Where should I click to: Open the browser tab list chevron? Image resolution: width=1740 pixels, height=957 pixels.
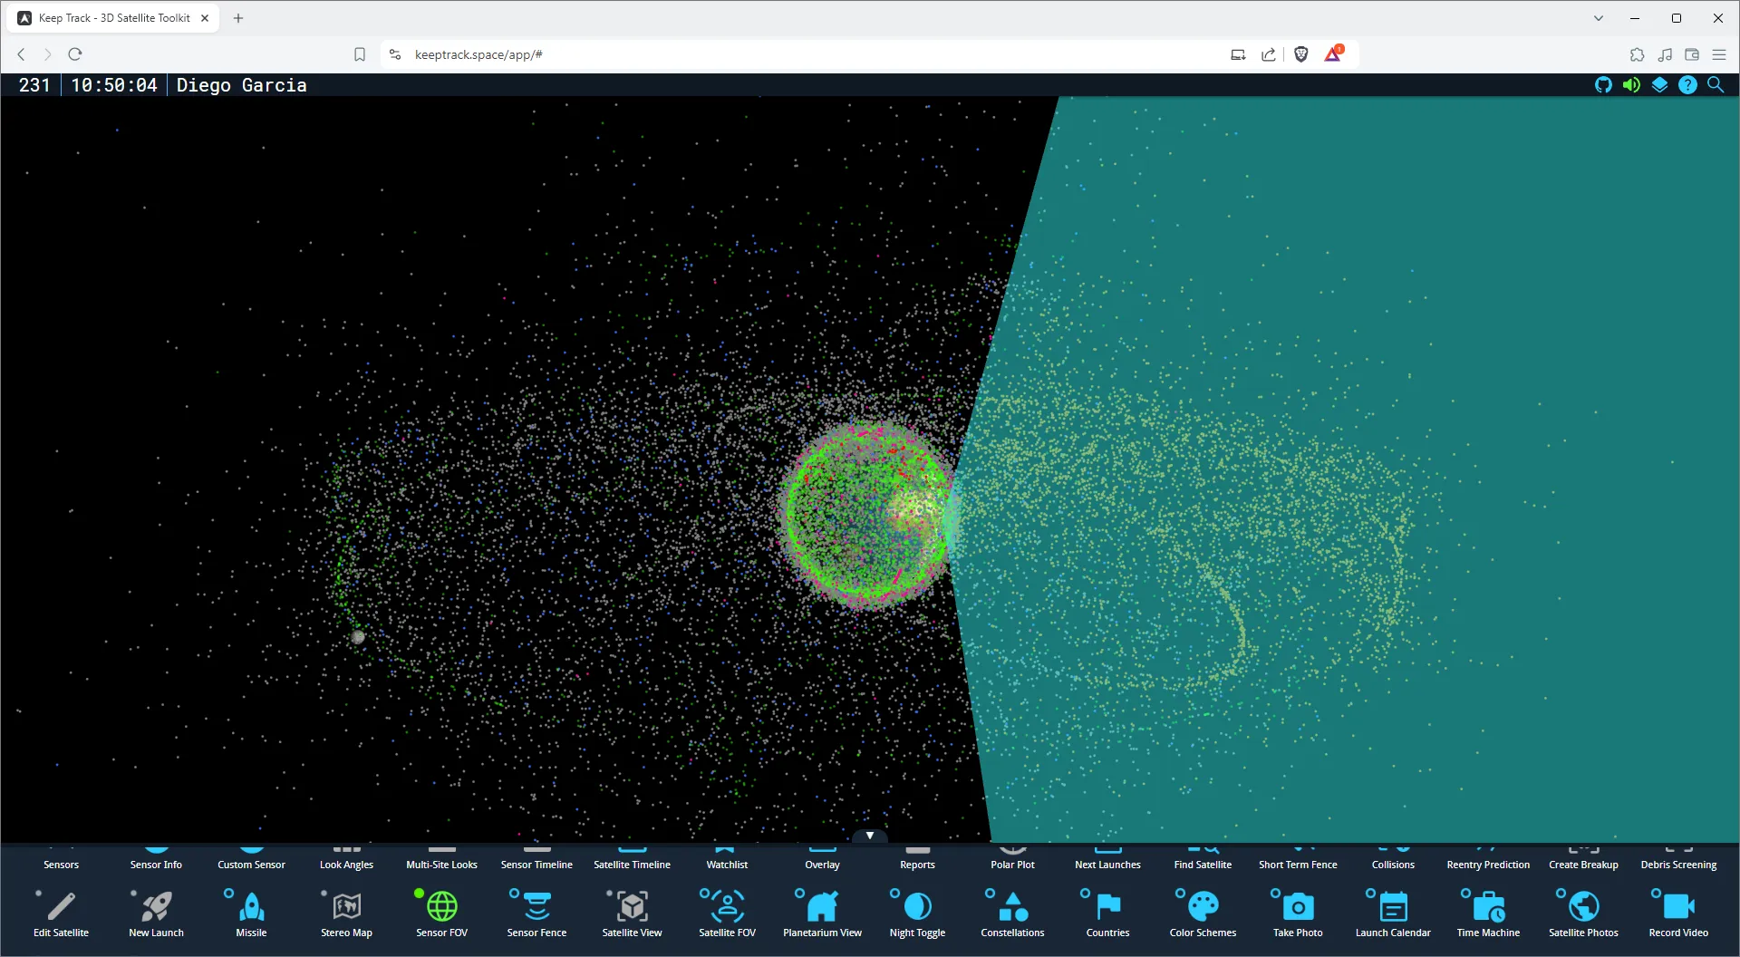(1598, 18)
